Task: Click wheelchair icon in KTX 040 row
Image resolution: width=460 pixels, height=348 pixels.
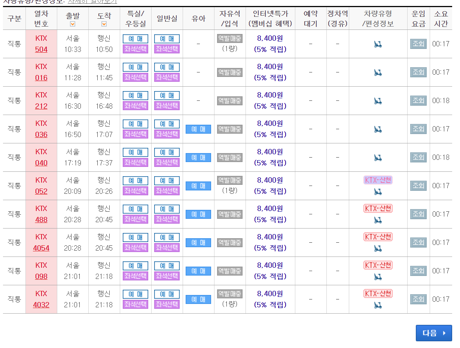Action: pos(378,158)
